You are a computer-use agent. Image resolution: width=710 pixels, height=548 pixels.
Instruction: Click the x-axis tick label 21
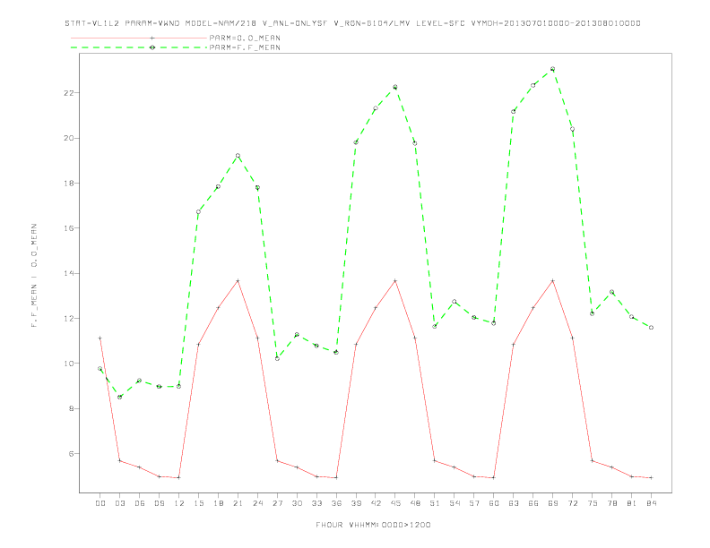coord(238,503)
